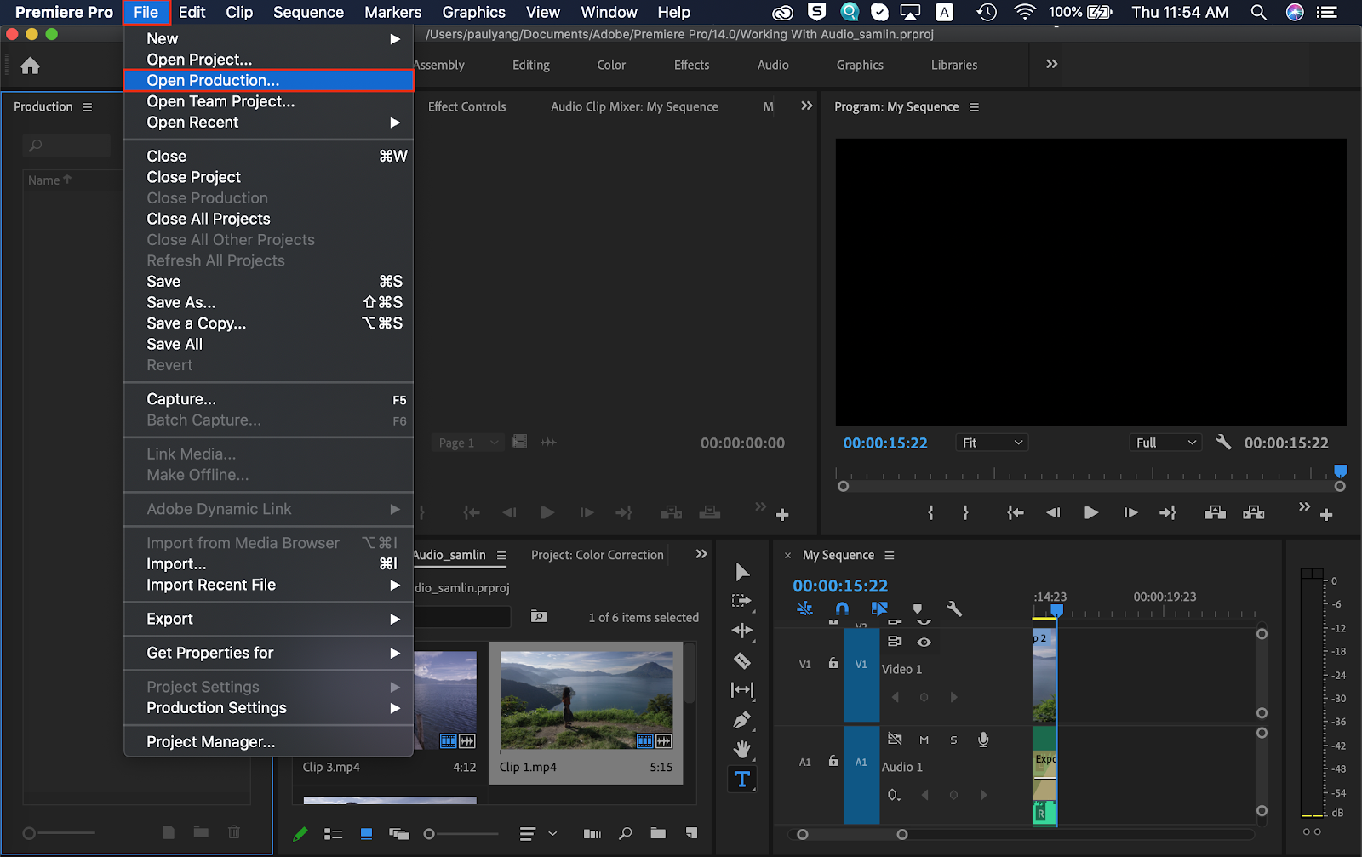Select the Clip 1.mp4 thumbnail
The width and height of the screenshot is (1362, 857).
(x=587, y=700)
